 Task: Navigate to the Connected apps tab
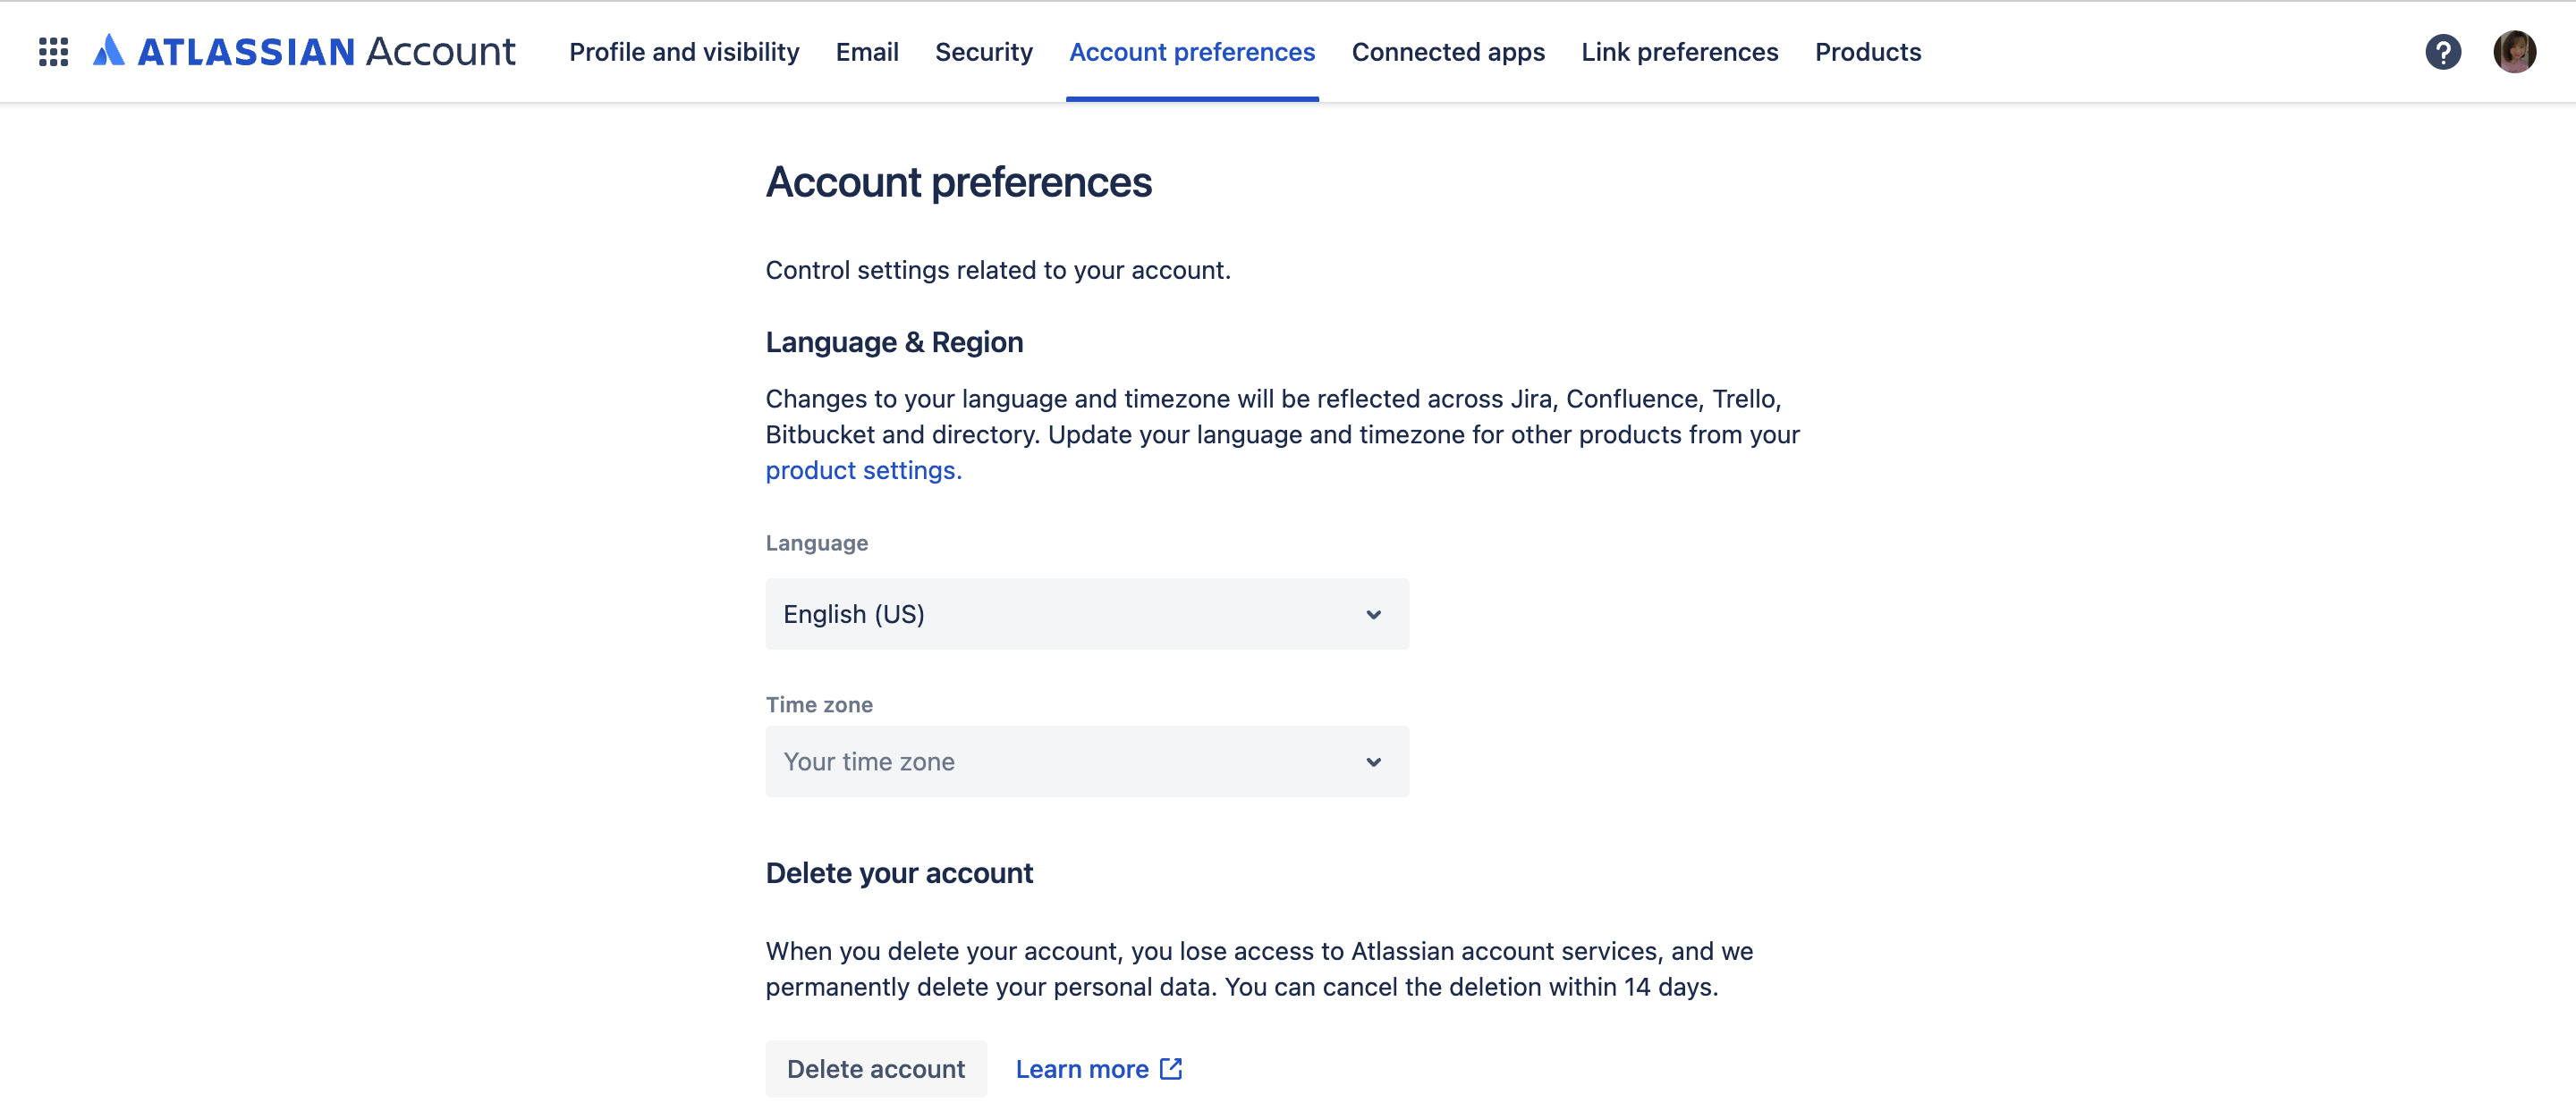coord(1447,52)
